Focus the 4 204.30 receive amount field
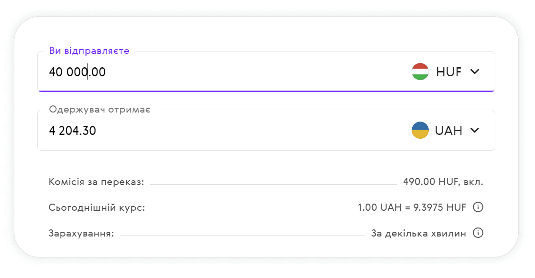The height and width of the screenshot is (278, 535). [73, 131]
